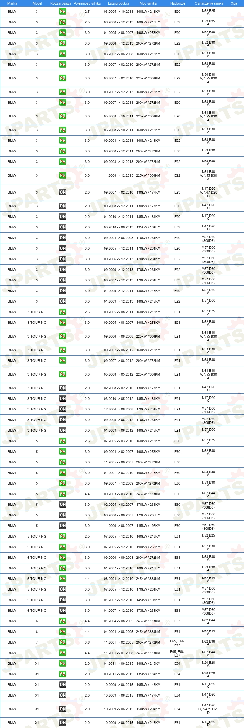Click petrol icon in the 01.2005 -> 08.2007 row
Screen dimensions: 244x728
[x=62, y=33]
